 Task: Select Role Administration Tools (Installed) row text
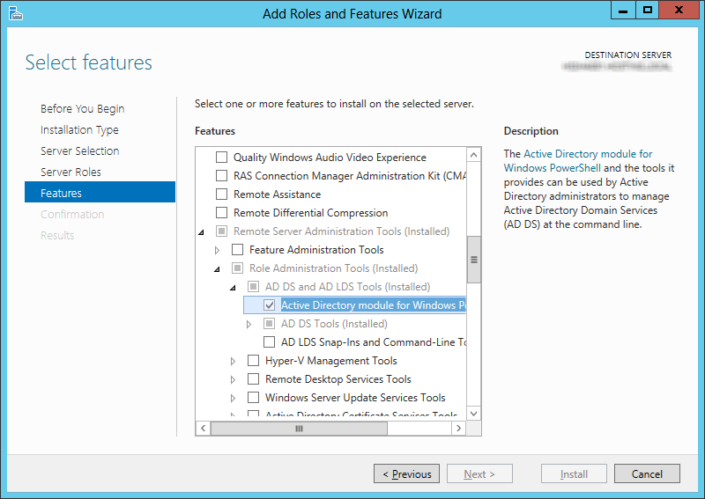pos(334,268)
